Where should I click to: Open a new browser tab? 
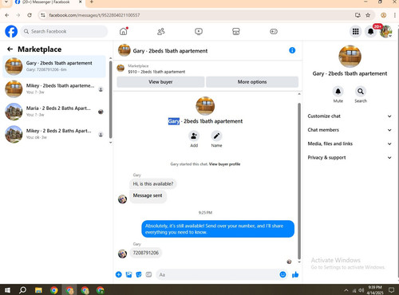point(92,2)
